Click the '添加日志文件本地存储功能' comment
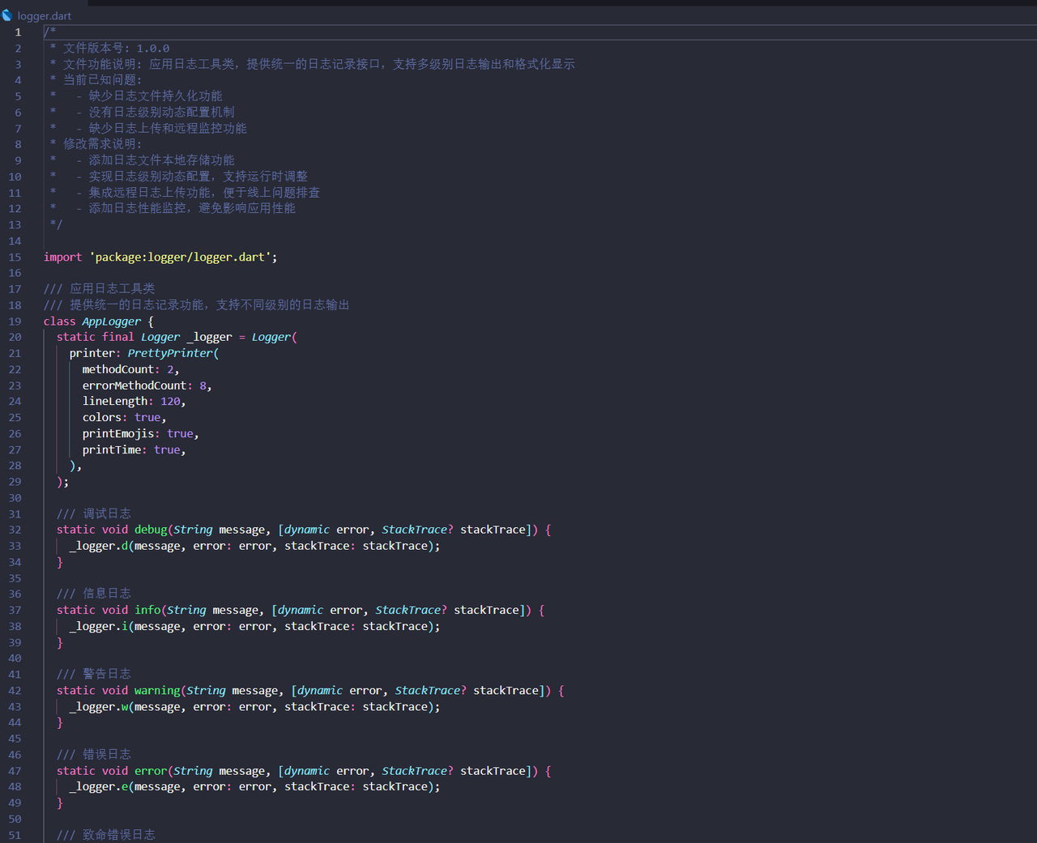Image resolution: width=1037 pixels, height=843 pixels. click(x=162, y=160)
